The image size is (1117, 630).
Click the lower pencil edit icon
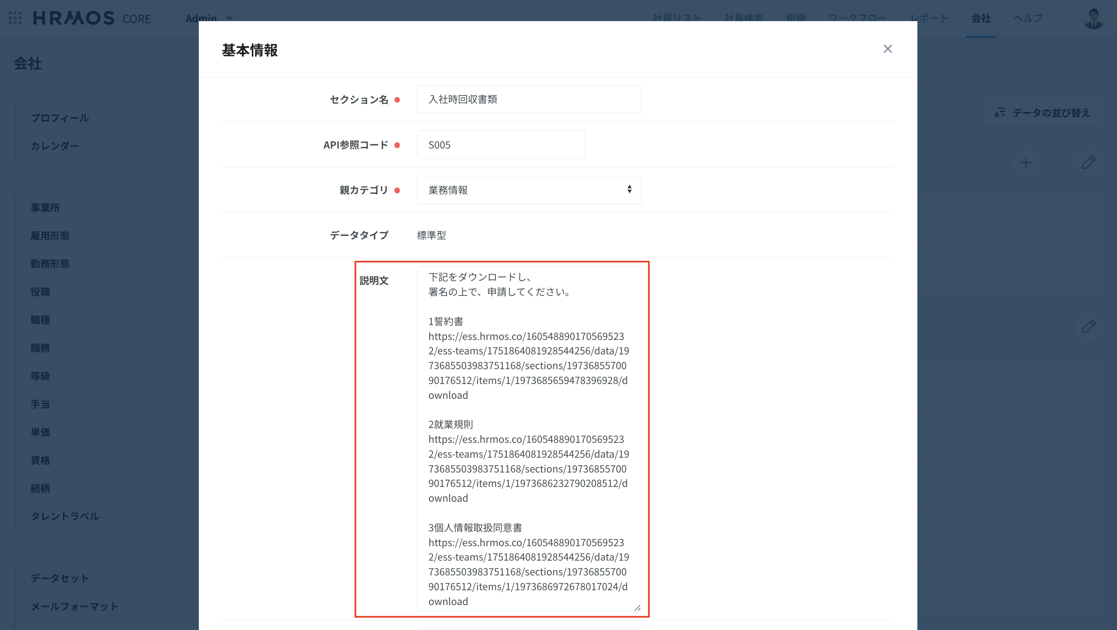pyautogui.click(x=1089, y=326)
